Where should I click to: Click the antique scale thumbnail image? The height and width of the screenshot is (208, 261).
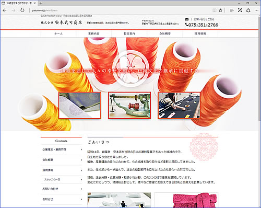pos(129,106)
